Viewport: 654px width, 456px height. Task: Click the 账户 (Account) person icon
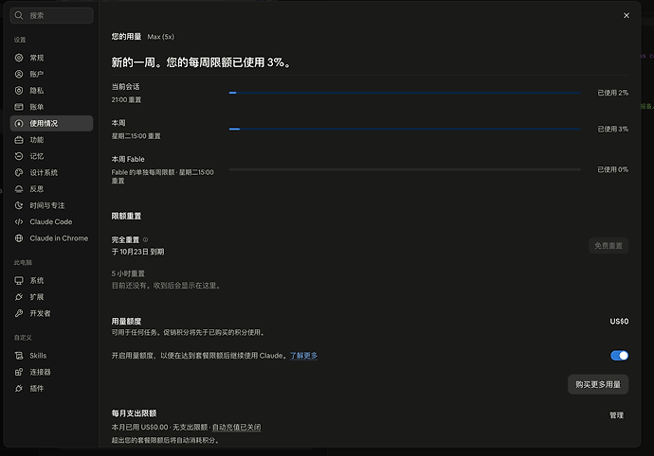pyautogui.click(x=19, y=74)
